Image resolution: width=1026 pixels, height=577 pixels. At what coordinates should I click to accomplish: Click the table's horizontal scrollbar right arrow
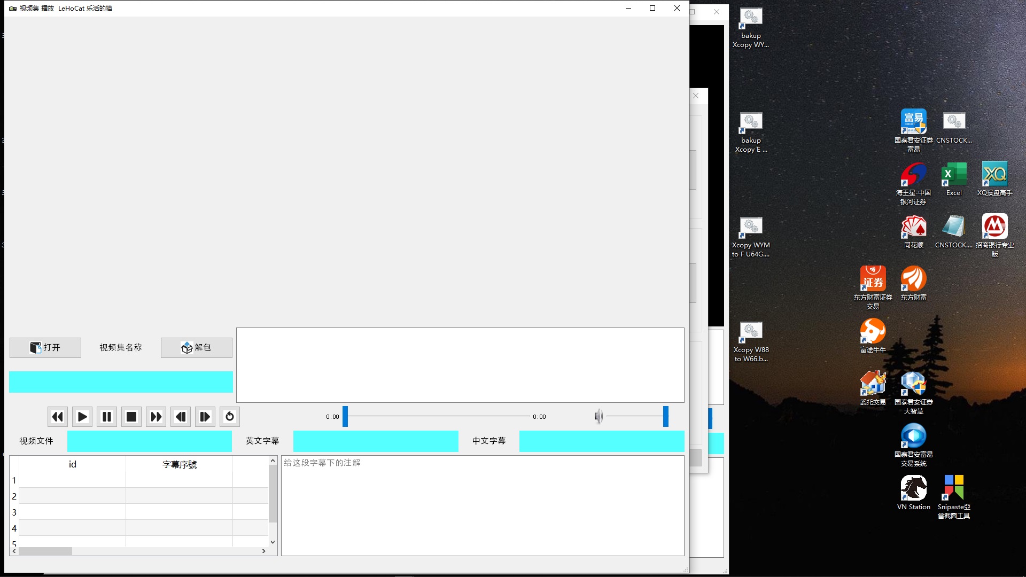coord(263,551)
